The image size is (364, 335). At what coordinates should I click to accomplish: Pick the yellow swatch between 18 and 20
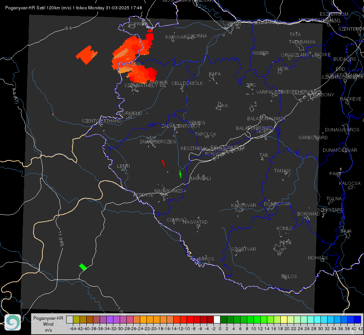click(284, 319)
